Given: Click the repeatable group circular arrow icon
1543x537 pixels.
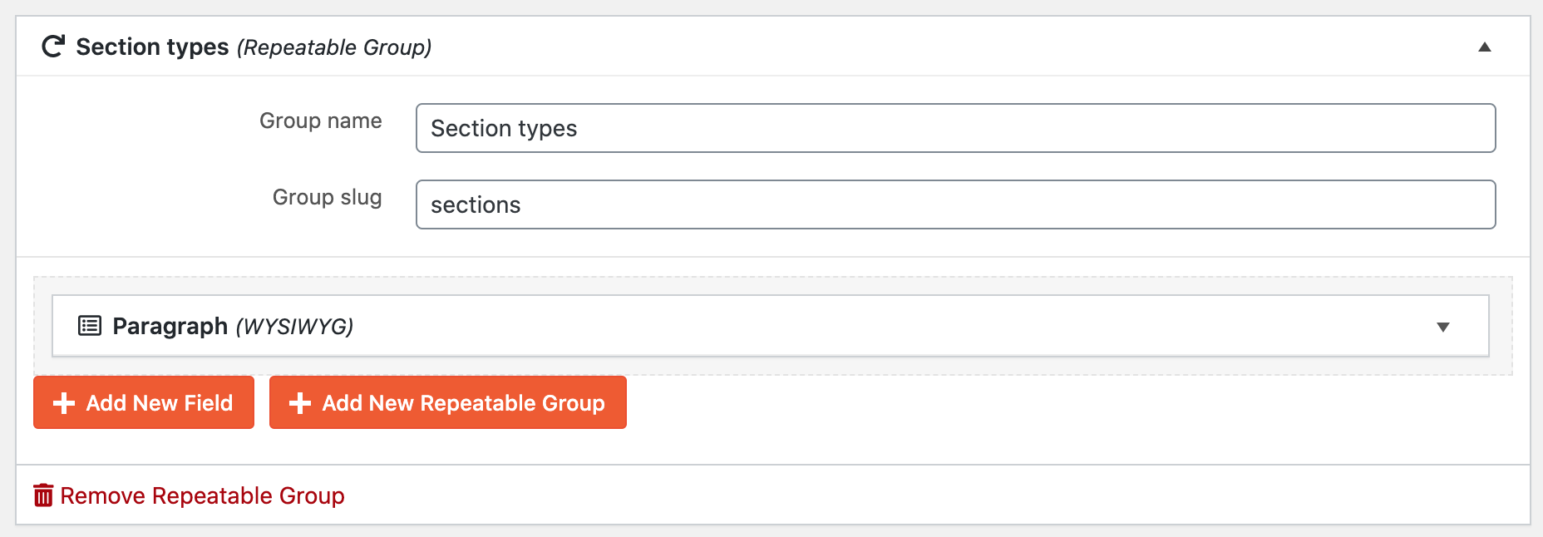Looking at the screenshot, I should click(53, 47).
